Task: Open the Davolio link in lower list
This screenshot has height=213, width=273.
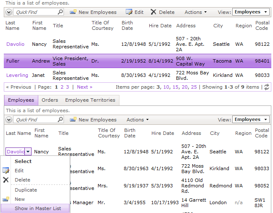Action: coord(15,152)
